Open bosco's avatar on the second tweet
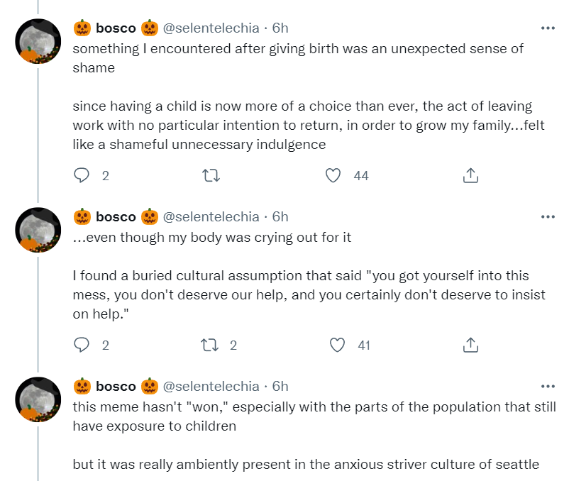 point(38,231)
